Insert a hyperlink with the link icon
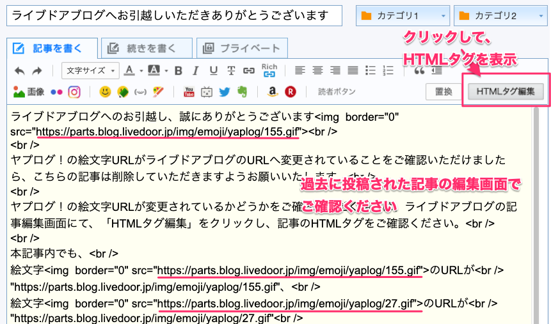 [x=249, y=71]
